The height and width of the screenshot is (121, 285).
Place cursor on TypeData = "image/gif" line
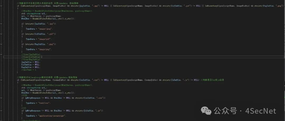pos(39,39)
